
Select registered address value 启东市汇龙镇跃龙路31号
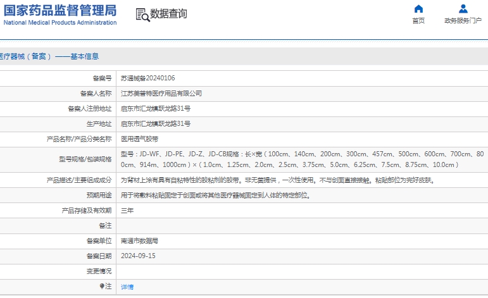[156, 109]
